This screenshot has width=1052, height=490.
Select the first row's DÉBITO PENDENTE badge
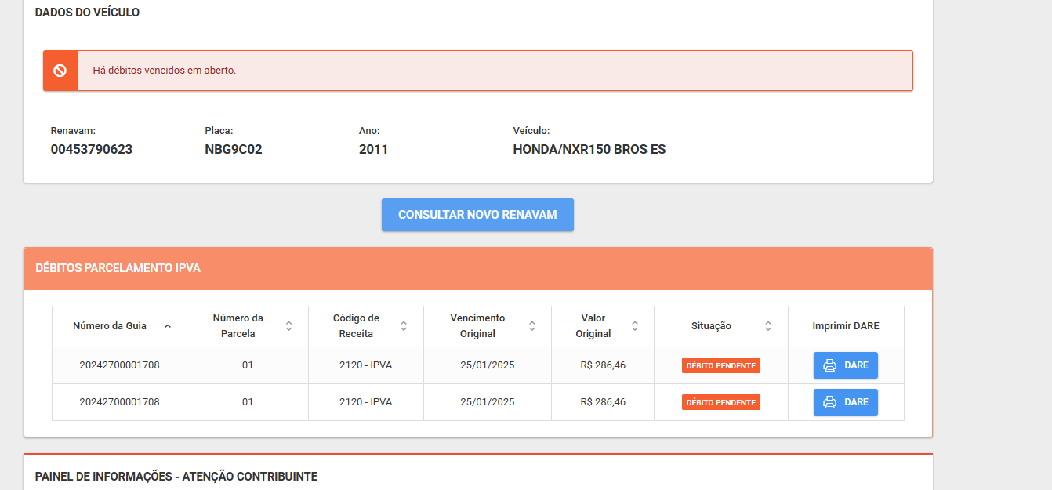coord(720,365)
